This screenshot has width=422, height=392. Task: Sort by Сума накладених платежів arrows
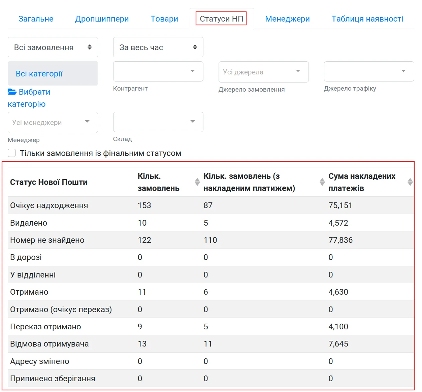(410, 182)
